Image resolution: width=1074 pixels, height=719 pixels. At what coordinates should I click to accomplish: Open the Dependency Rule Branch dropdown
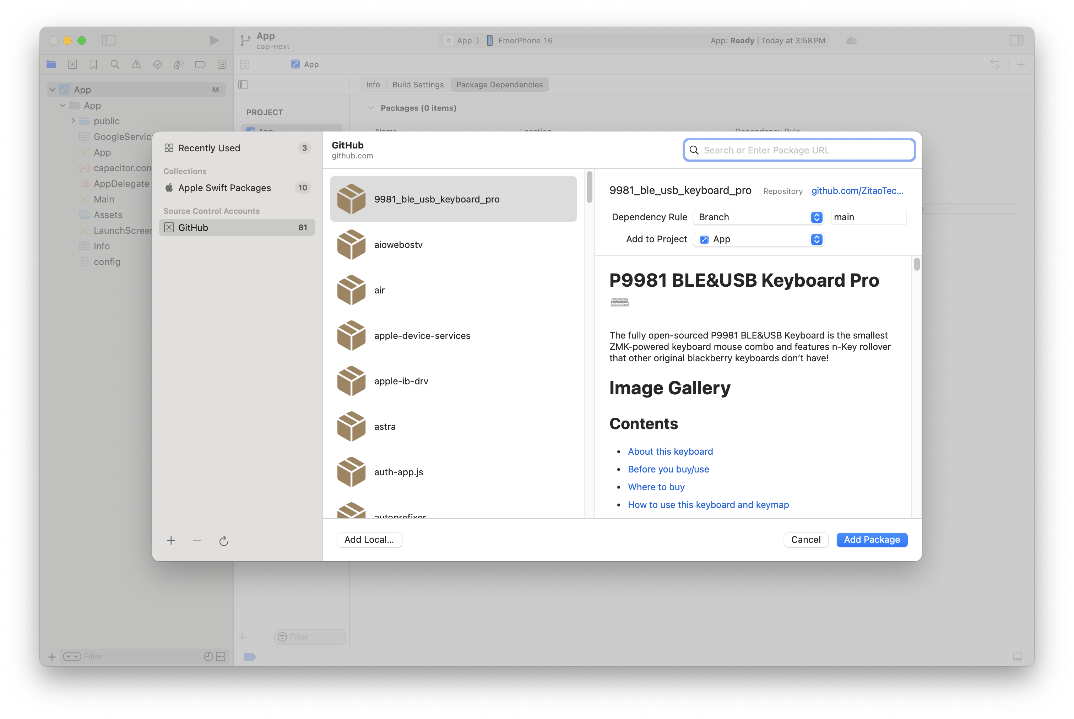point(758,217)
